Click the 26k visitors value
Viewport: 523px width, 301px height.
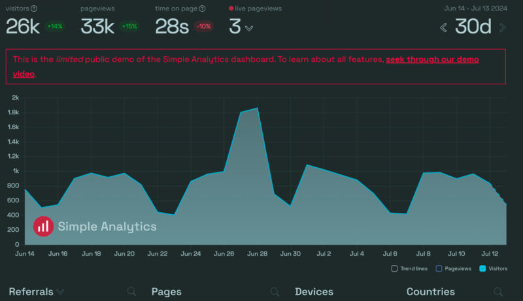pyautogui.click(x=23, y=27)
